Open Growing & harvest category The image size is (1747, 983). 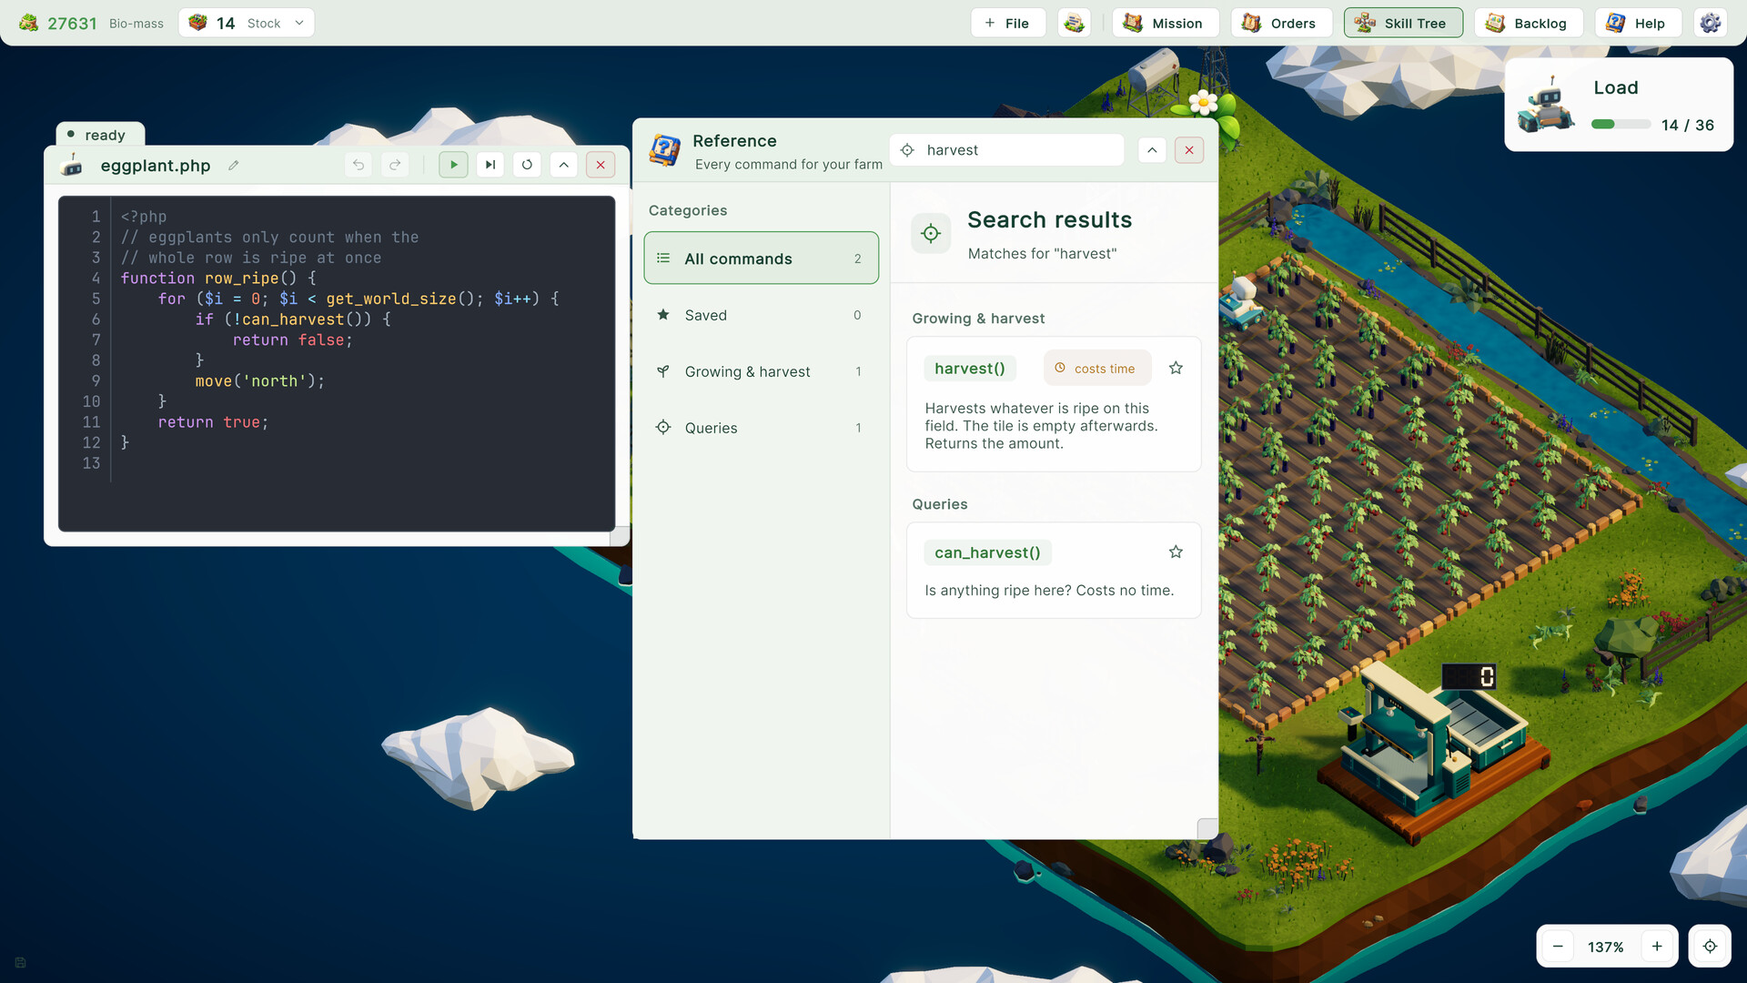[x=761, y=371]
